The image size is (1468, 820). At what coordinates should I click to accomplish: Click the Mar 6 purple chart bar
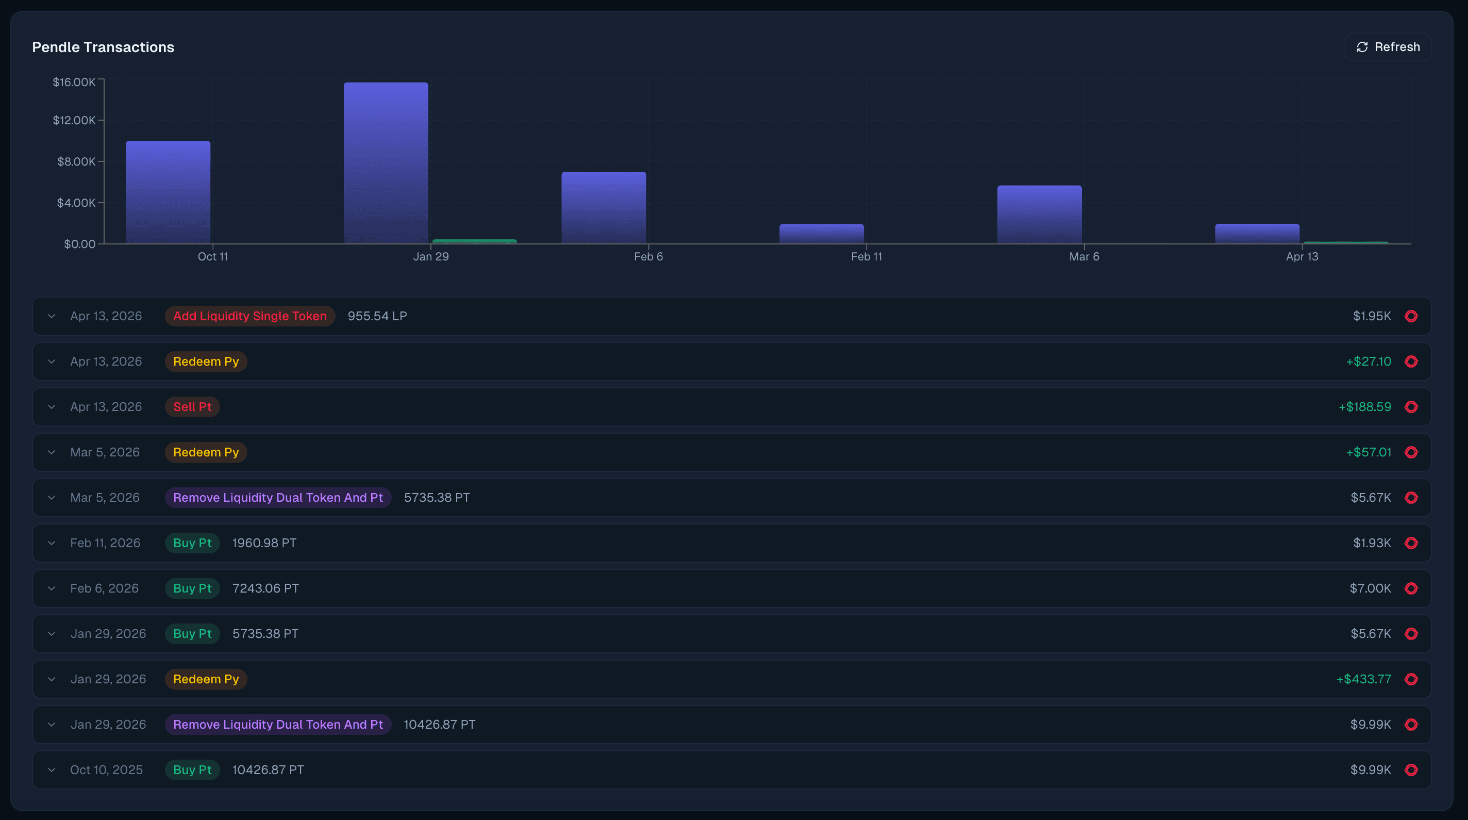(x=1040, y=215)
